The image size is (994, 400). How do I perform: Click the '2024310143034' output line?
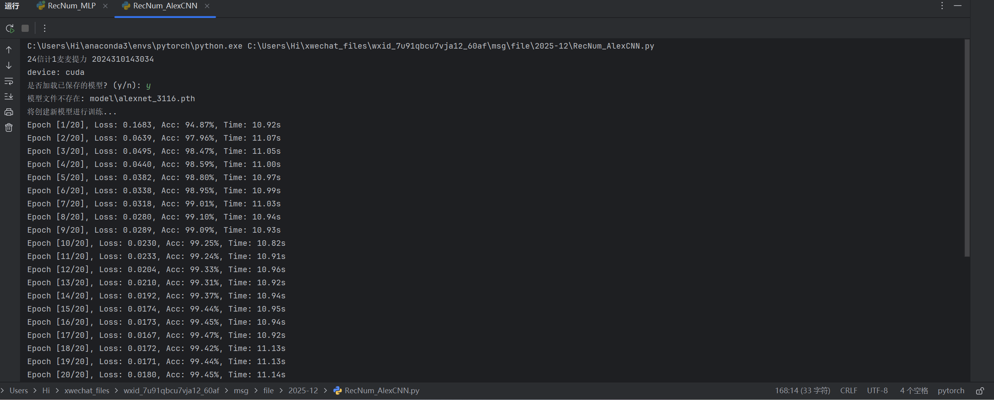click(x=91, y=59)
